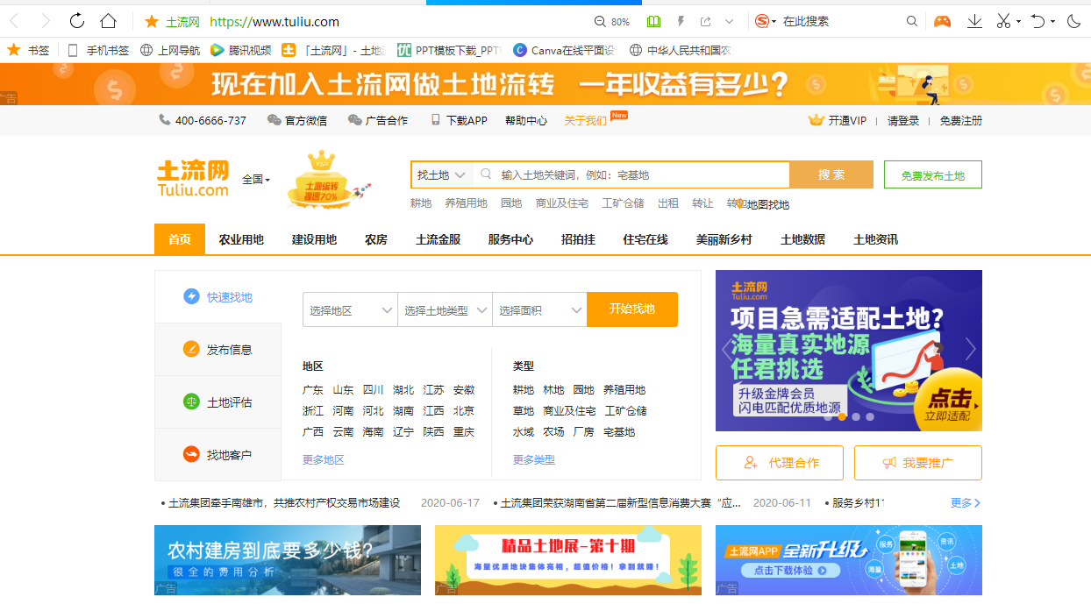Click the 免费发布土地 button
1091x604 pixels.
pos(932,175)
